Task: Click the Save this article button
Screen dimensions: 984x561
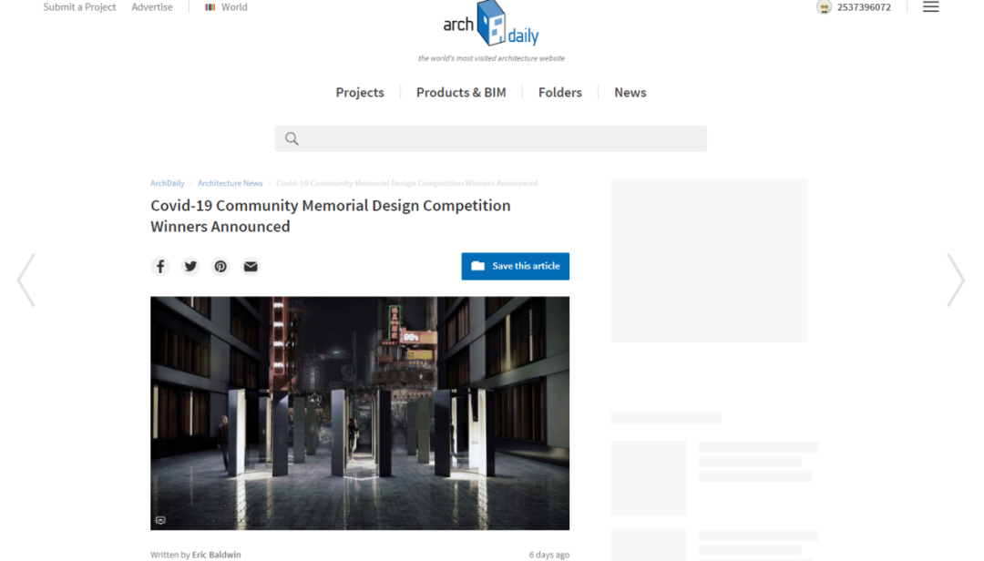Action: [x=515, y=266]
